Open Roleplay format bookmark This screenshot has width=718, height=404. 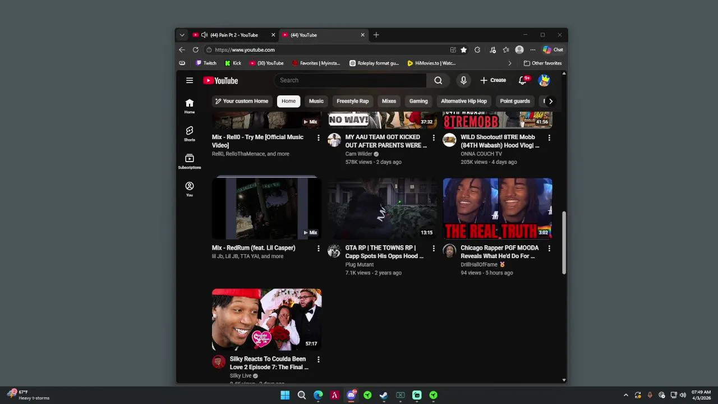(374, 63)
